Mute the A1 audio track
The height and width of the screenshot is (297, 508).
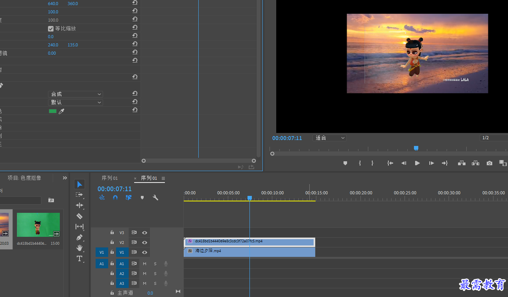click(x=144, y=264)
